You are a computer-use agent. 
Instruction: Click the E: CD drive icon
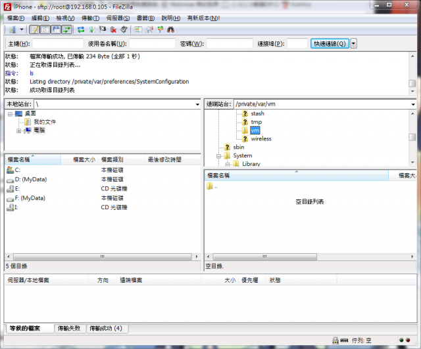[x=11, y=188]
